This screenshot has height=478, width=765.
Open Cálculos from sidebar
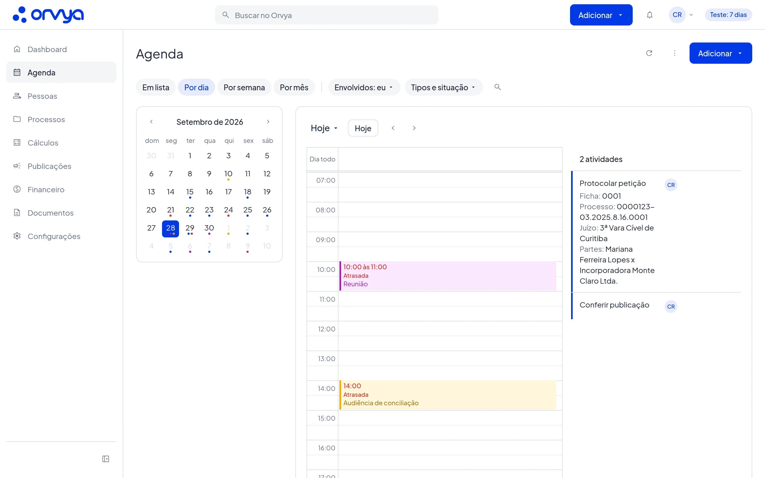(x=61, y=143)
